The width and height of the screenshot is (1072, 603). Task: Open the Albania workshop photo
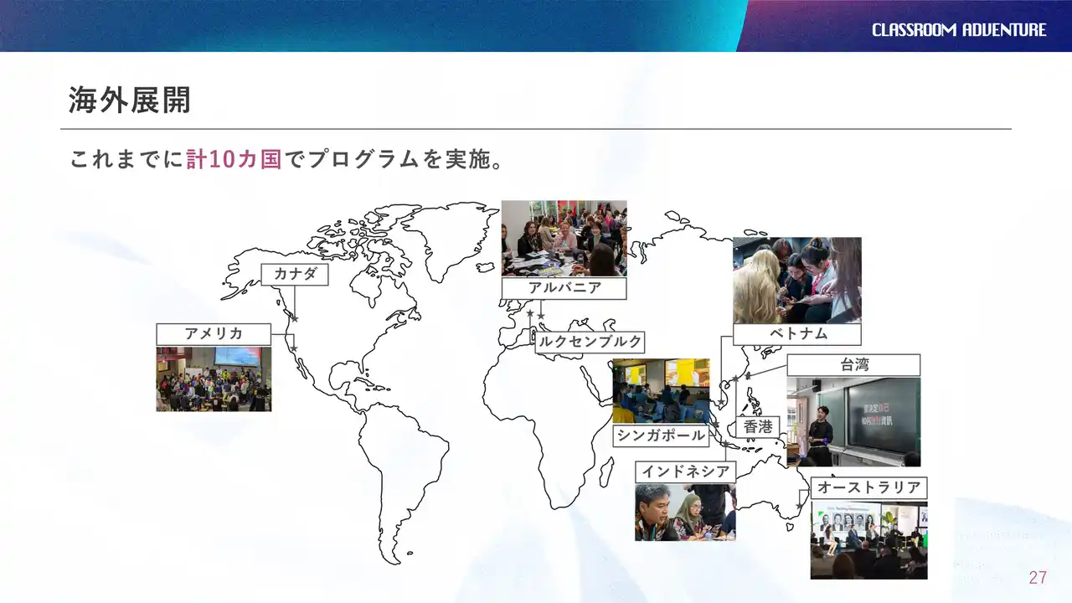click(x=564, y=238)
